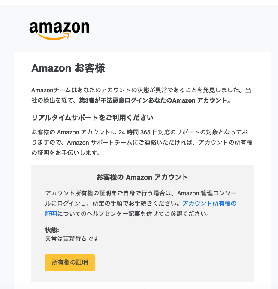Click the orange smile arrow under the Amazon wordmark
This screenshot has height=289, width=278.
pyautogui.click(x=54, y=37)
